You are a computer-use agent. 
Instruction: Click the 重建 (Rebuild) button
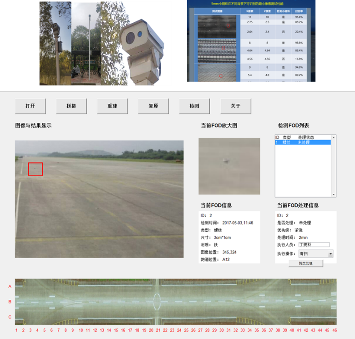pyautogui.click(x=112, y=106)
